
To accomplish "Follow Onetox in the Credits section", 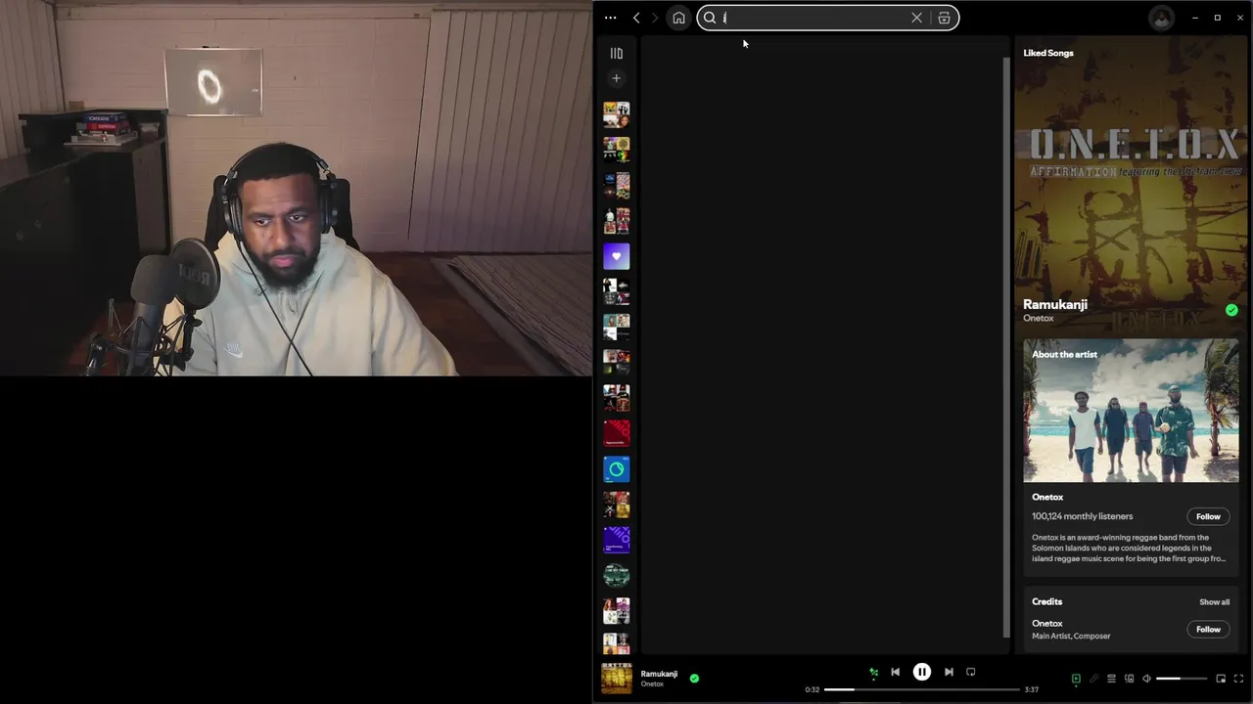I will [1208, 630].
